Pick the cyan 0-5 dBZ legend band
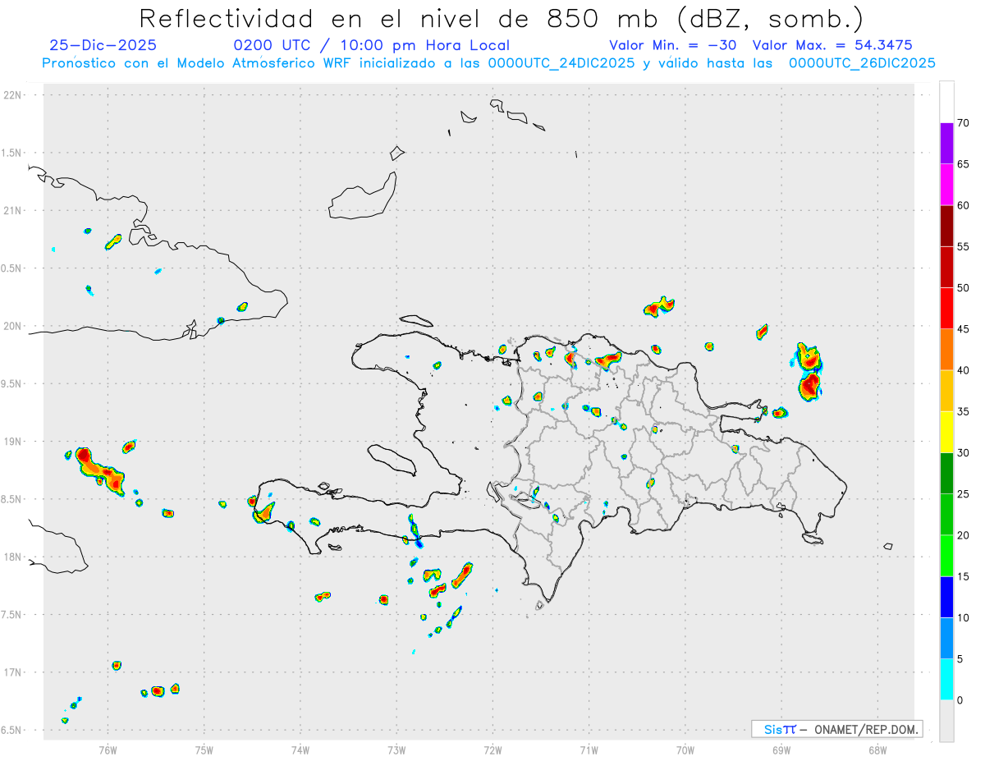 point(946,680)
